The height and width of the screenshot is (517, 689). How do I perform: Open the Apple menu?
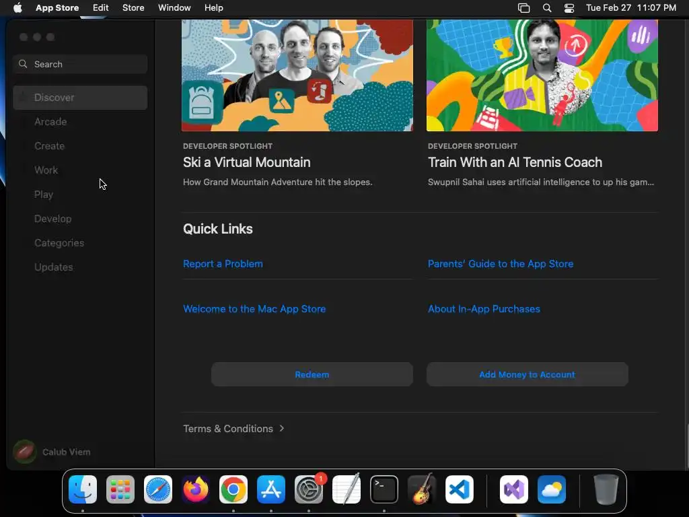tap(17, 7)
